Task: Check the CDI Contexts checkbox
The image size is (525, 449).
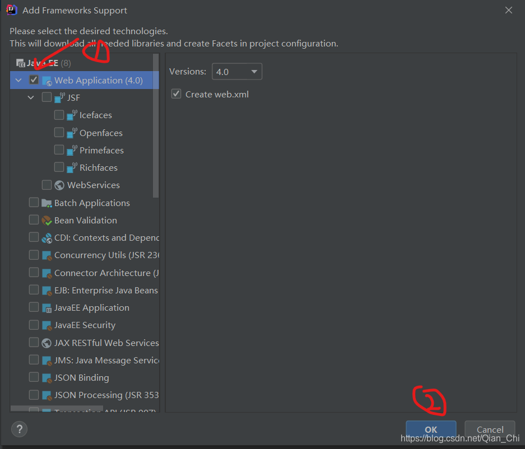Action: 34,237
